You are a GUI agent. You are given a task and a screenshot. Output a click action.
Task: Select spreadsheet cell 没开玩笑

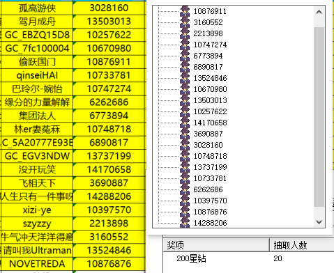[37, 169]
